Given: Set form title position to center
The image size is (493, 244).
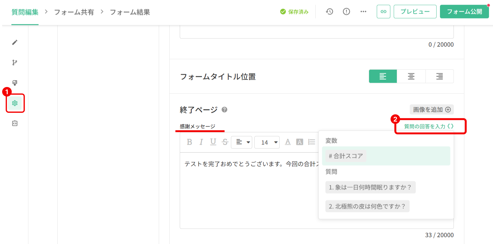Looking at the screenshot, I should coord(411,76).
